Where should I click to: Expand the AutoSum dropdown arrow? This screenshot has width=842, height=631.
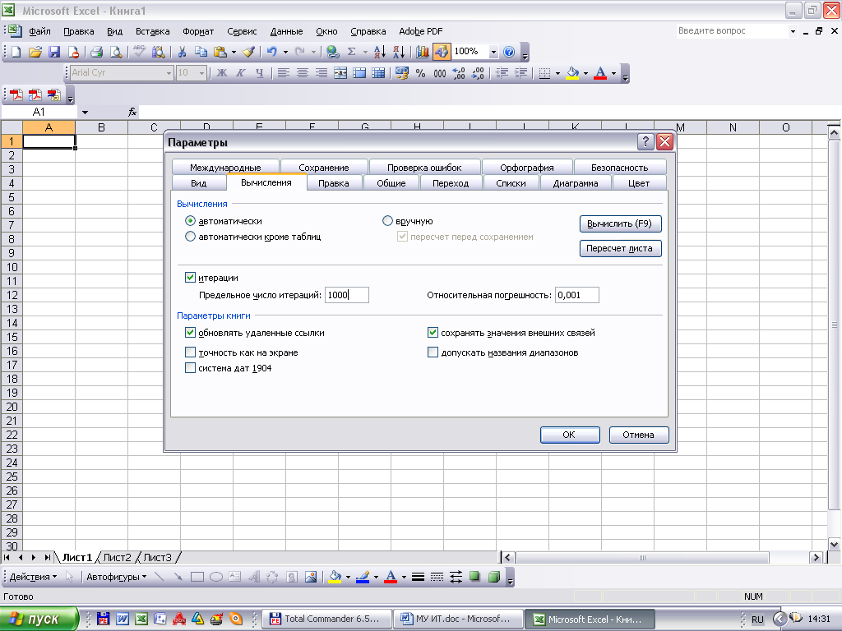(x=365, y=52)
